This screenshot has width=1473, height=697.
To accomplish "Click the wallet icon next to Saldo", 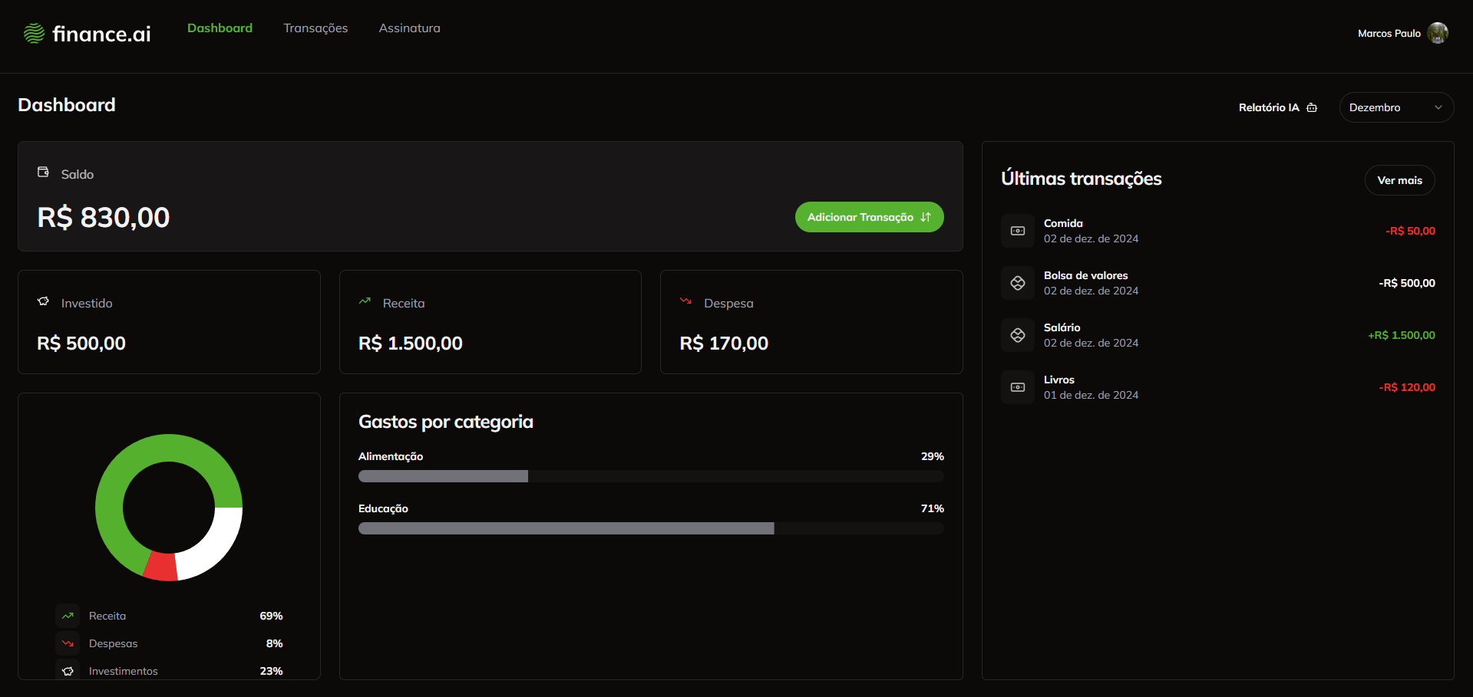I will (x=43, y=173).
